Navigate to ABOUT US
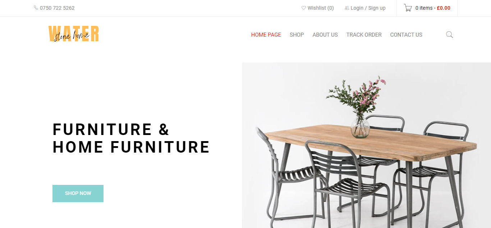This screenshot has width=491, height=228. (x=325, y=35)
